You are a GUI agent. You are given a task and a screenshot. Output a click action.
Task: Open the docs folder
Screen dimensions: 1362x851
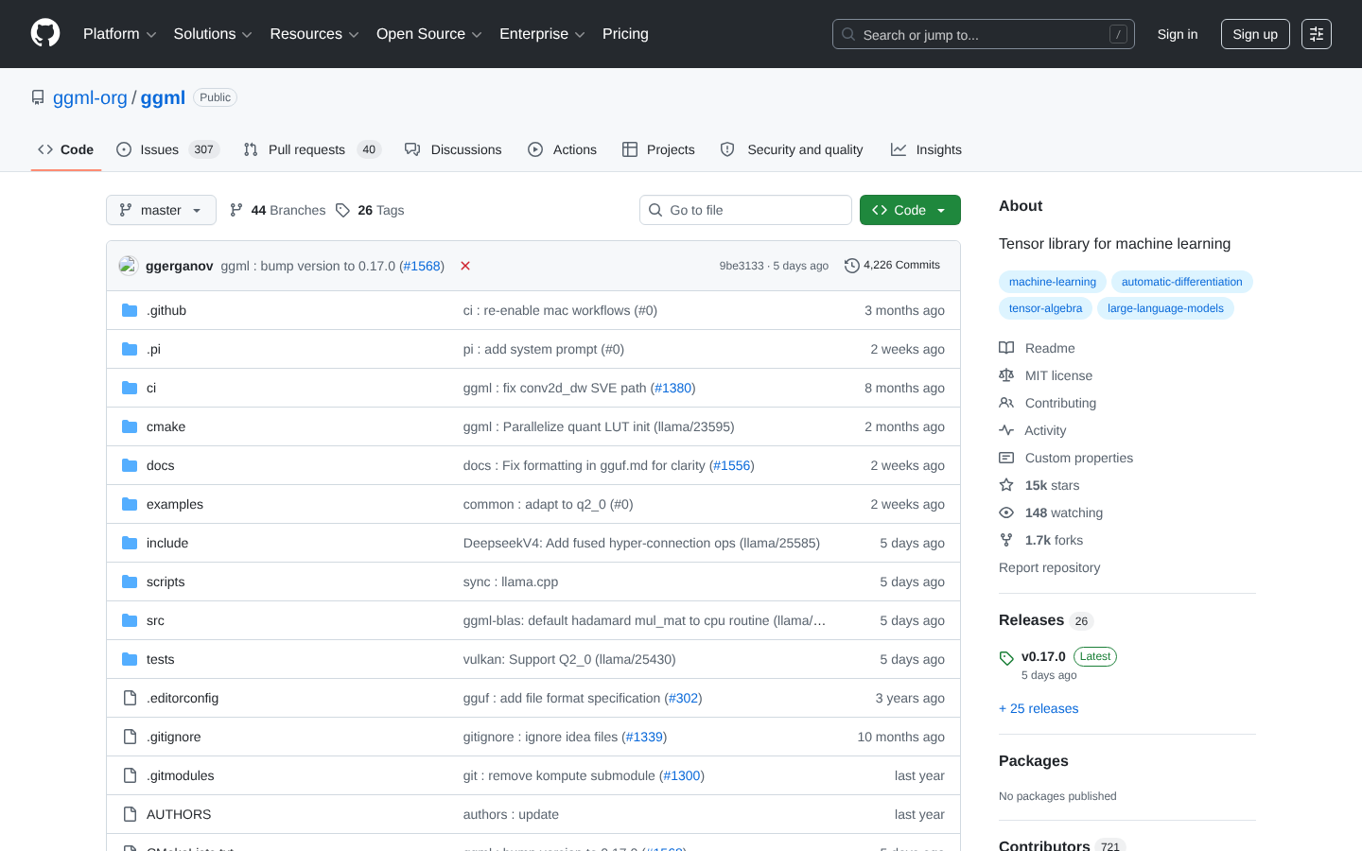pos(161,465)
